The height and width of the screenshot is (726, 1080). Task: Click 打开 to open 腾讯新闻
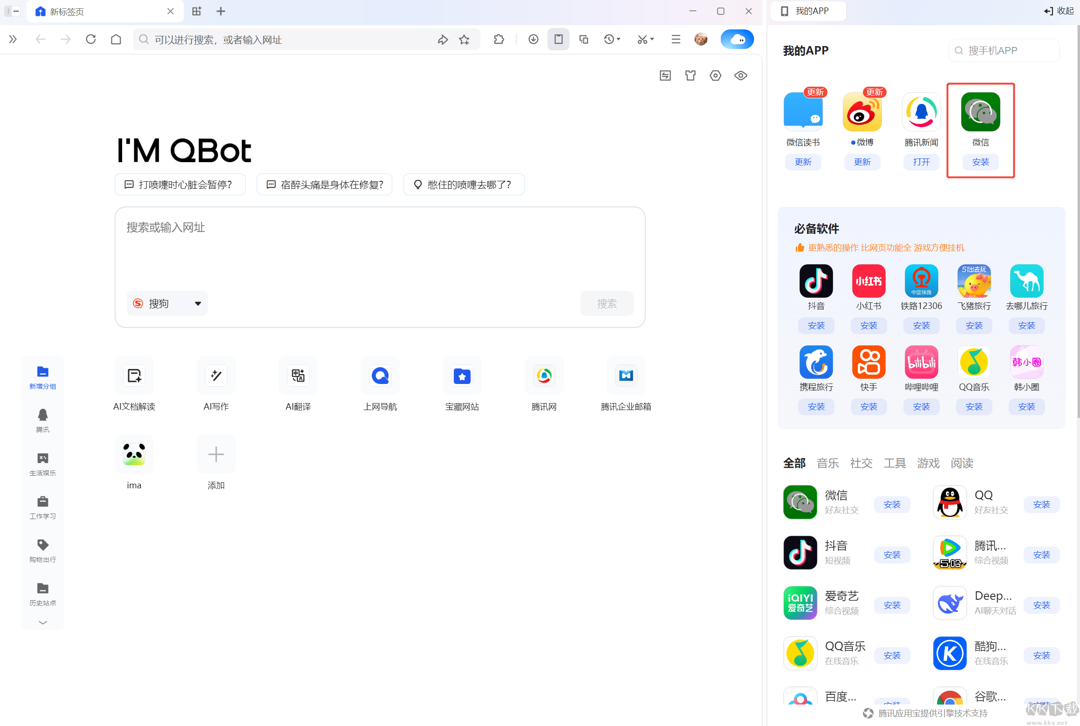click(921, 162)
